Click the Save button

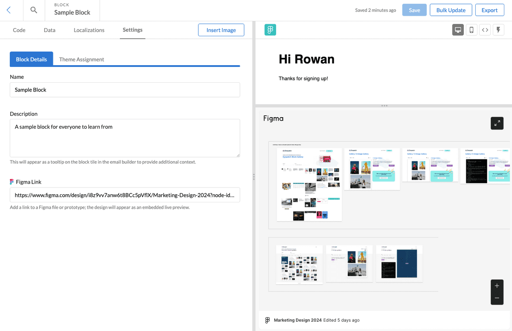coord(414,10)
